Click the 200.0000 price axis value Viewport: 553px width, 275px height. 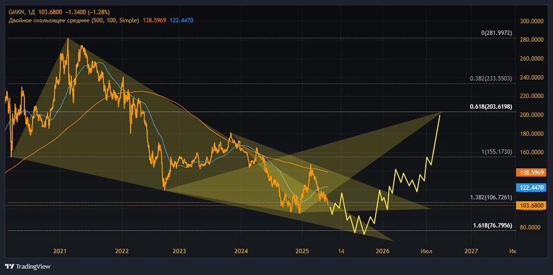click(x=532, y=115)
